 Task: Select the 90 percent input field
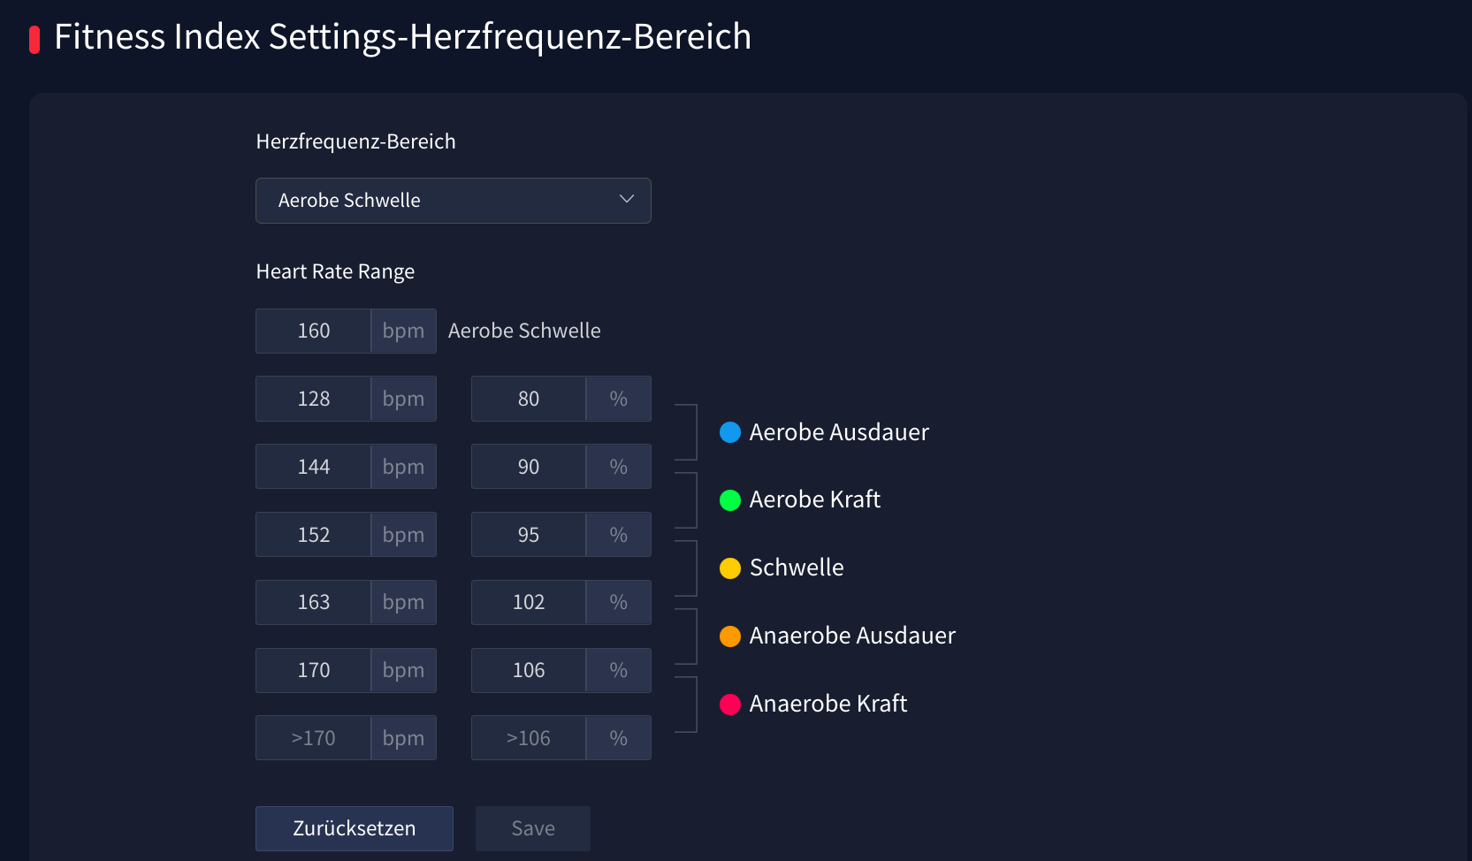click(x=529, y=467)
